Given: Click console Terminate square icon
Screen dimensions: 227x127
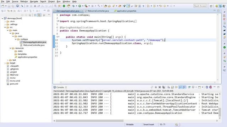Looking at the screenshot, I should [x=156, y=87].
